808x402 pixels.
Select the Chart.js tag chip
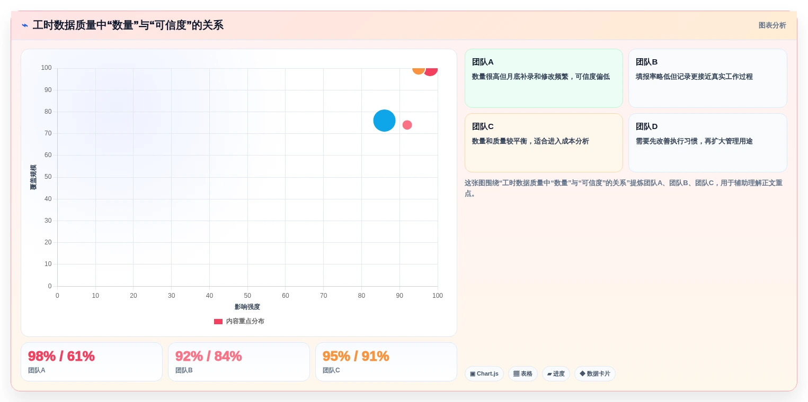pyautogui.click(x=484, y=373)
